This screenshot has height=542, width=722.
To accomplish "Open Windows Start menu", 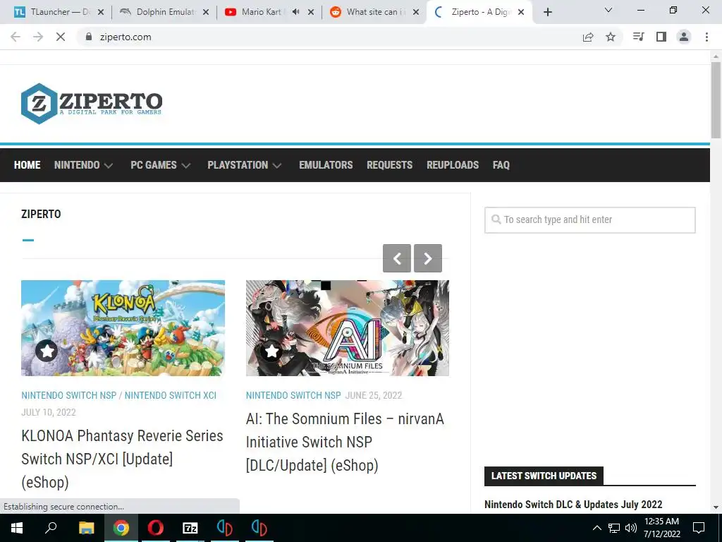I will point(17,528).
